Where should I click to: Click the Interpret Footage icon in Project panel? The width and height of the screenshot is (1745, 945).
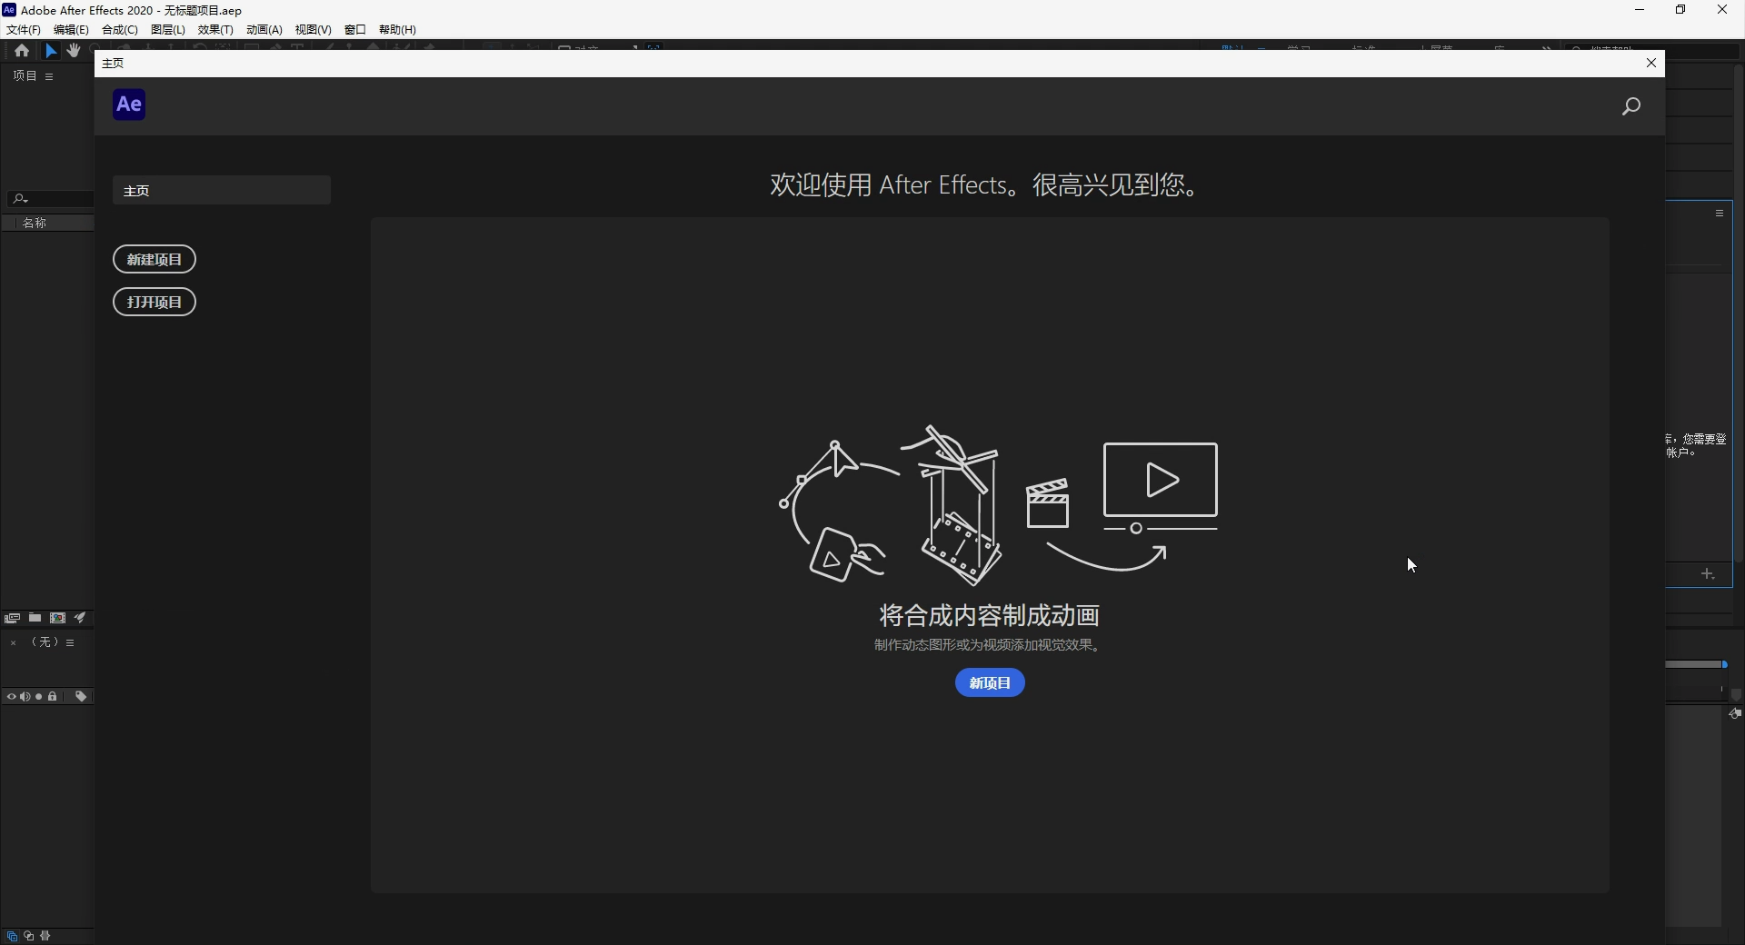pyautogui.click(x=12, y=618)
